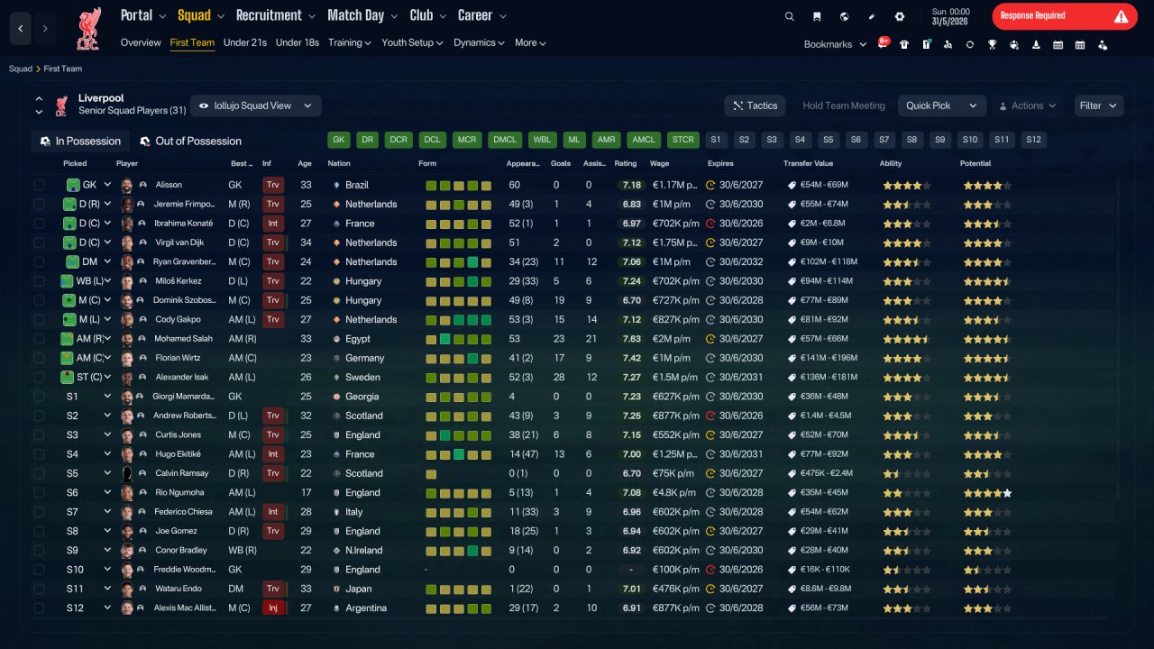Click the contract expiry icon in Virgil van Dijk's row
Image resolution: width=1154 pixels, height=649 pixels.
[710, 242]
